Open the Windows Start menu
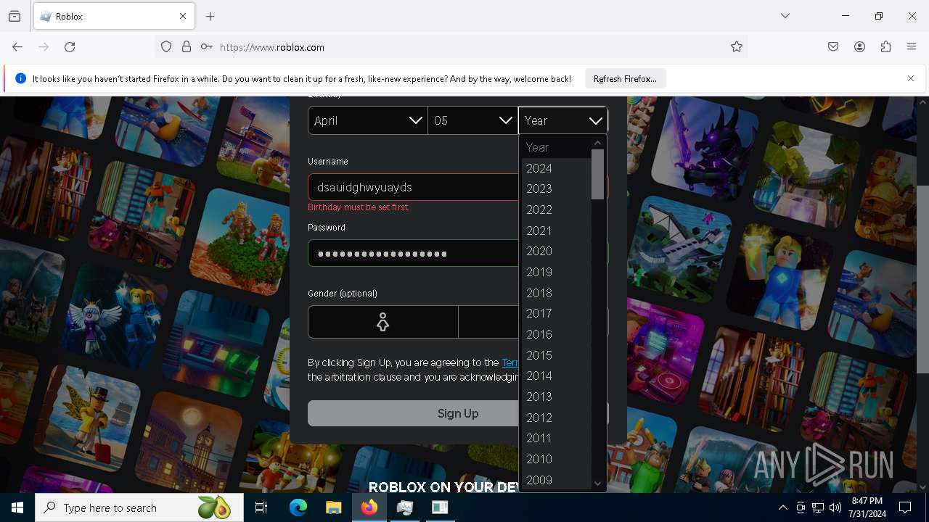Screen dimensions: 929x522 [x=17, y=507]
